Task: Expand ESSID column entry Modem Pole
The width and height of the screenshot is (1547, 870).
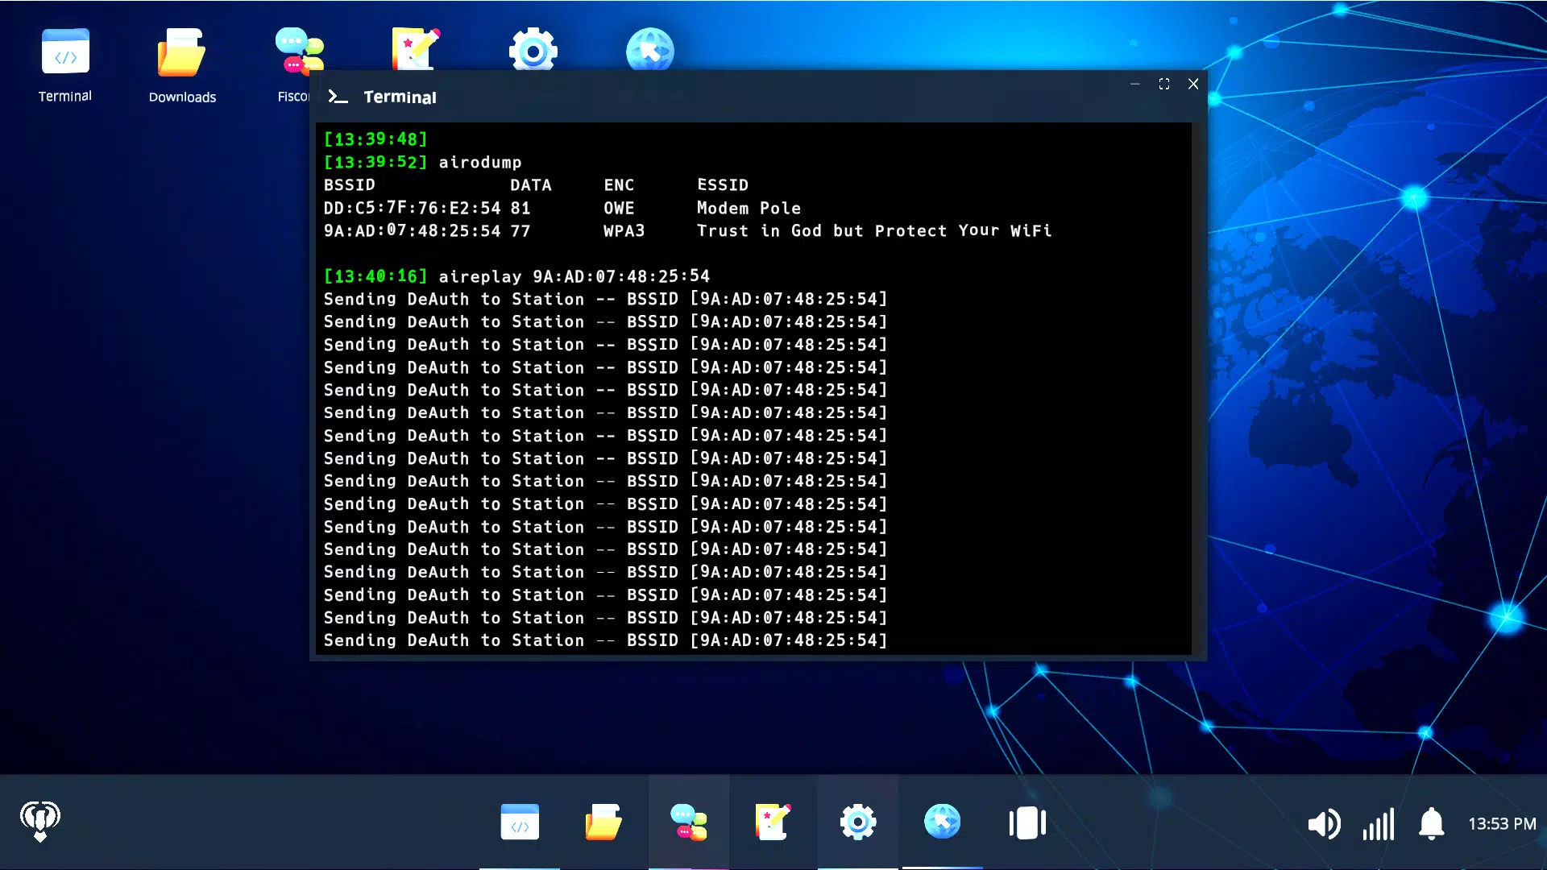Action: pos(748,208)
